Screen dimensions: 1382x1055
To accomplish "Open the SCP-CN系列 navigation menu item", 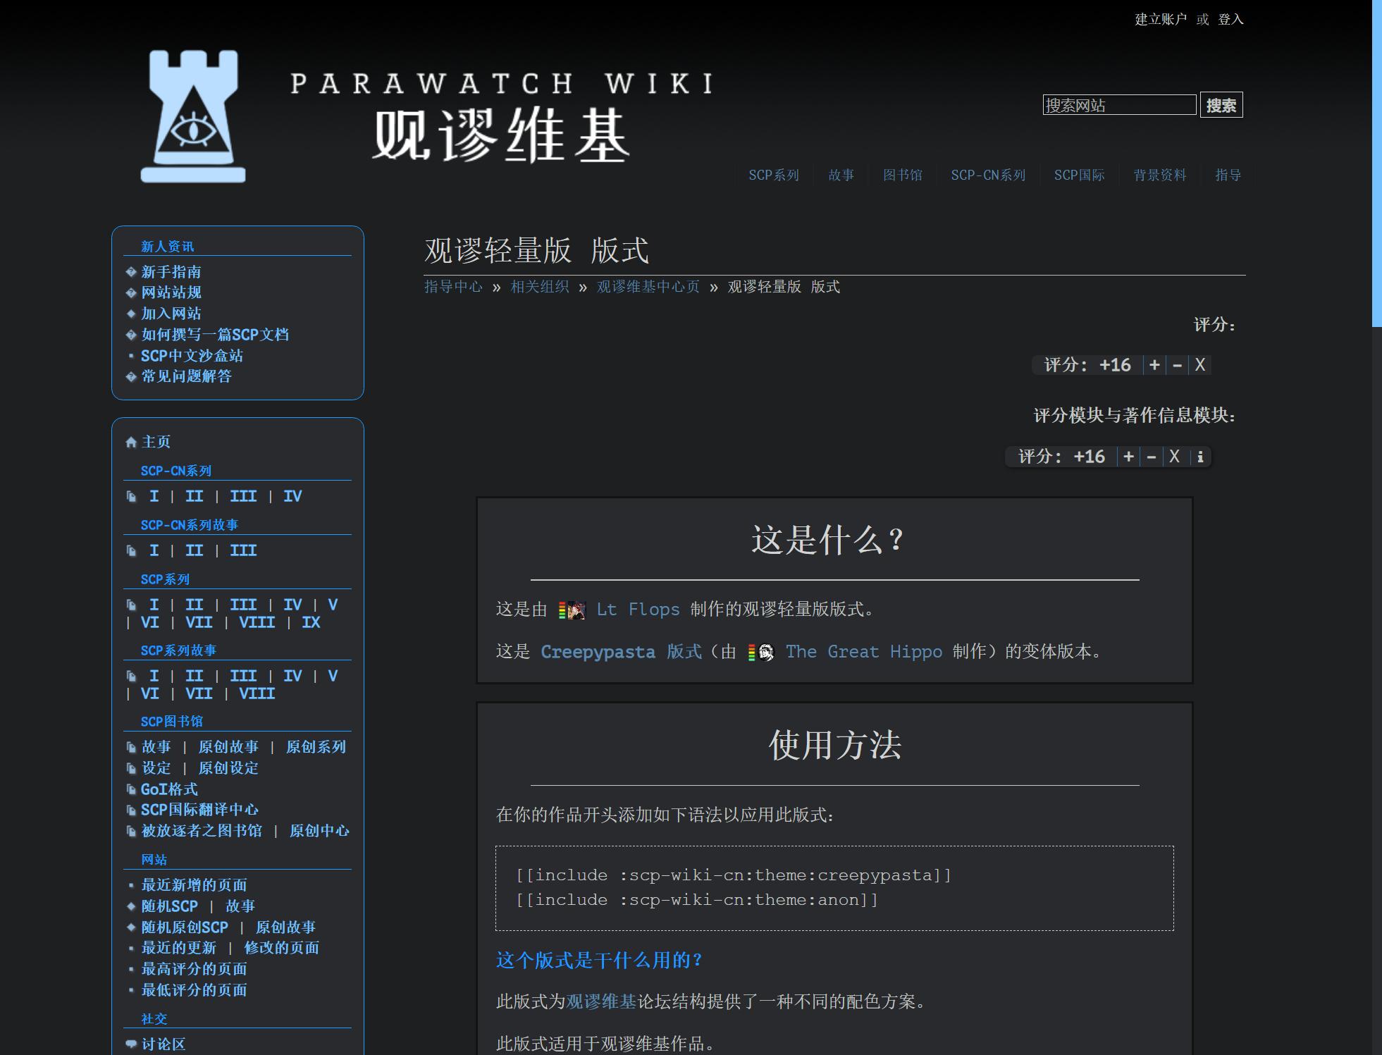I will 987,175.
